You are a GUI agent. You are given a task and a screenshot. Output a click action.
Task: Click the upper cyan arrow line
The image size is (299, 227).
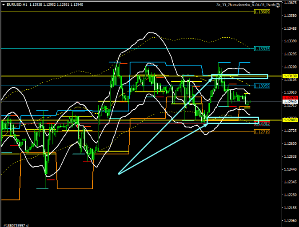pyautogui.click(x=164, y=125)
